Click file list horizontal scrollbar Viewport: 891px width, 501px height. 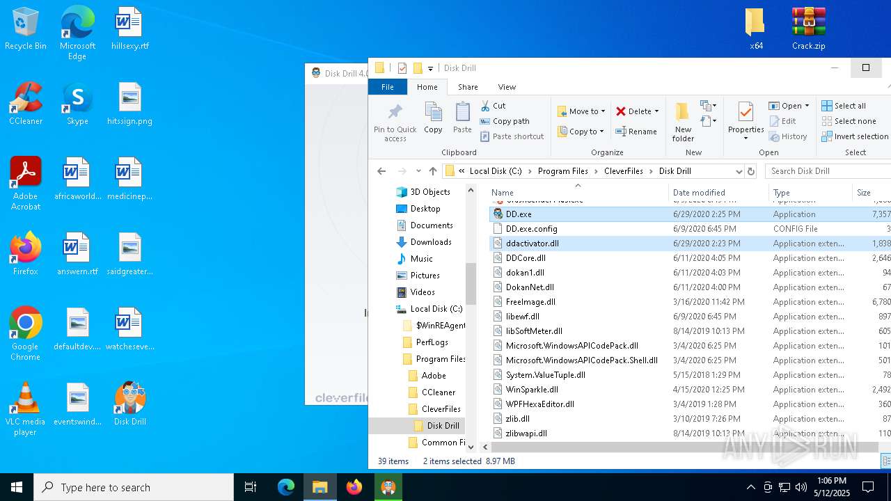pos(686,447)
